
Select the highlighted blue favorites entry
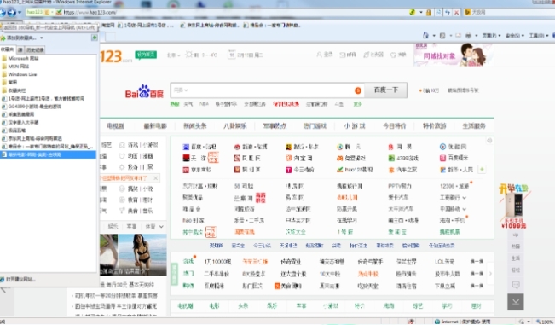pyautogui.click(x=48, y=154)
